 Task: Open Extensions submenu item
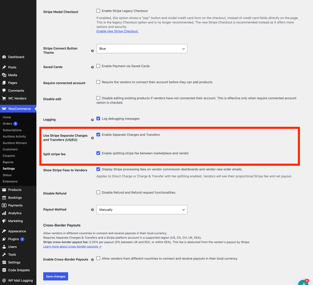pyautogui.click(x=10, y=181)
